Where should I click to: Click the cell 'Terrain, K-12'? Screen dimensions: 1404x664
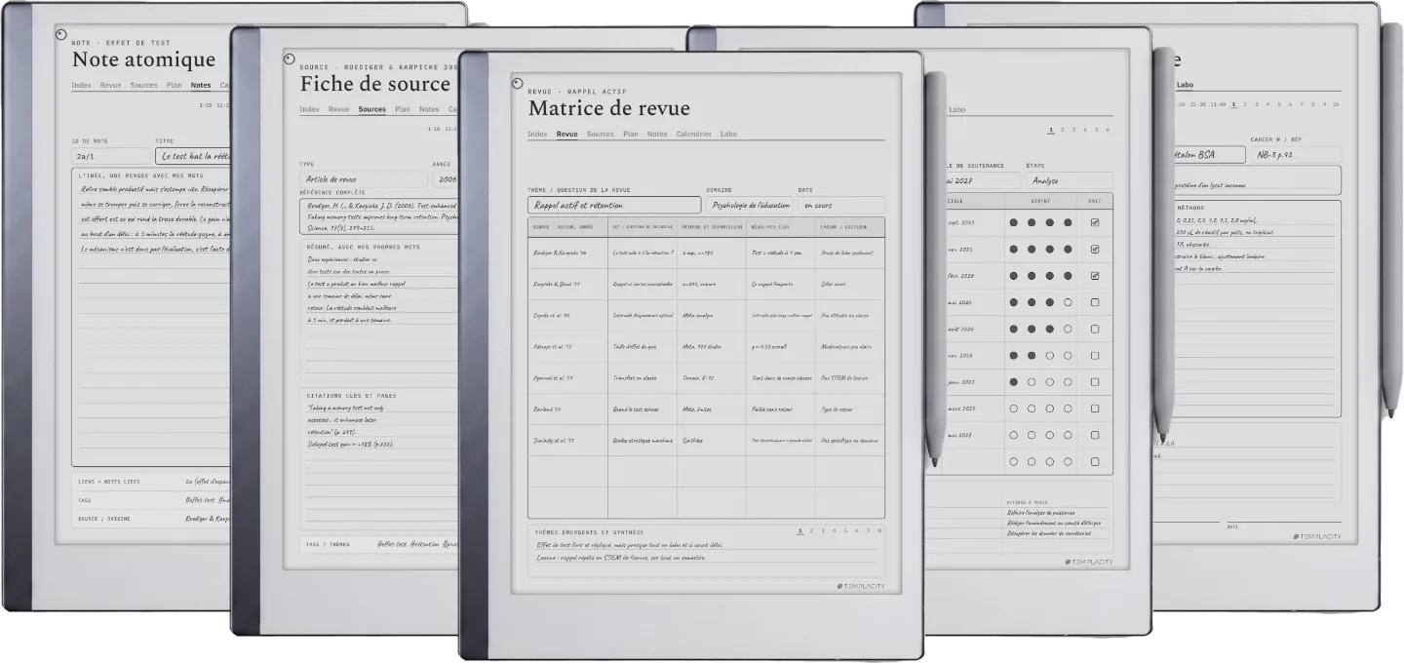712,377
